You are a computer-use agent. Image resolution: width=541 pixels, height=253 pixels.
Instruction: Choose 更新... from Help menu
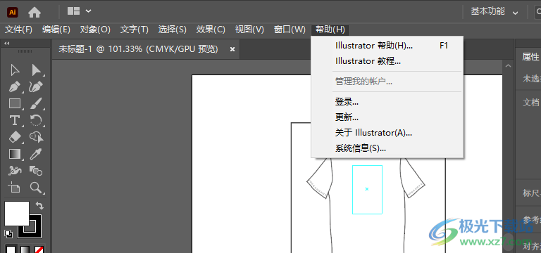387,117
